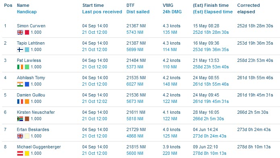Click Last pos received header link
Image resolution: width=280 pixels, height=158 pixels.
(x=102, y=12)
